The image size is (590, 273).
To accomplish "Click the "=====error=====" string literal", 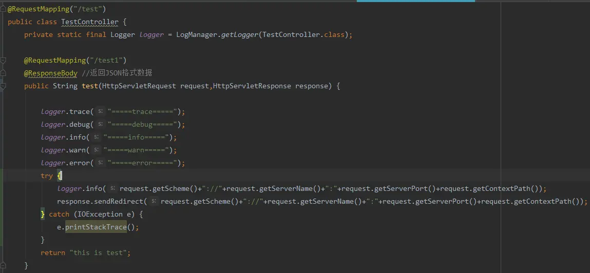I will pos(143,163).
